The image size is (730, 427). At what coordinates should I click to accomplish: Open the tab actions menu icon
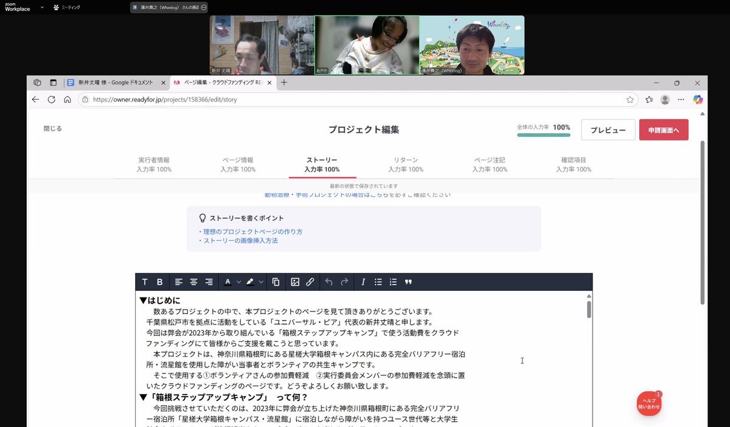click(53, 83)
